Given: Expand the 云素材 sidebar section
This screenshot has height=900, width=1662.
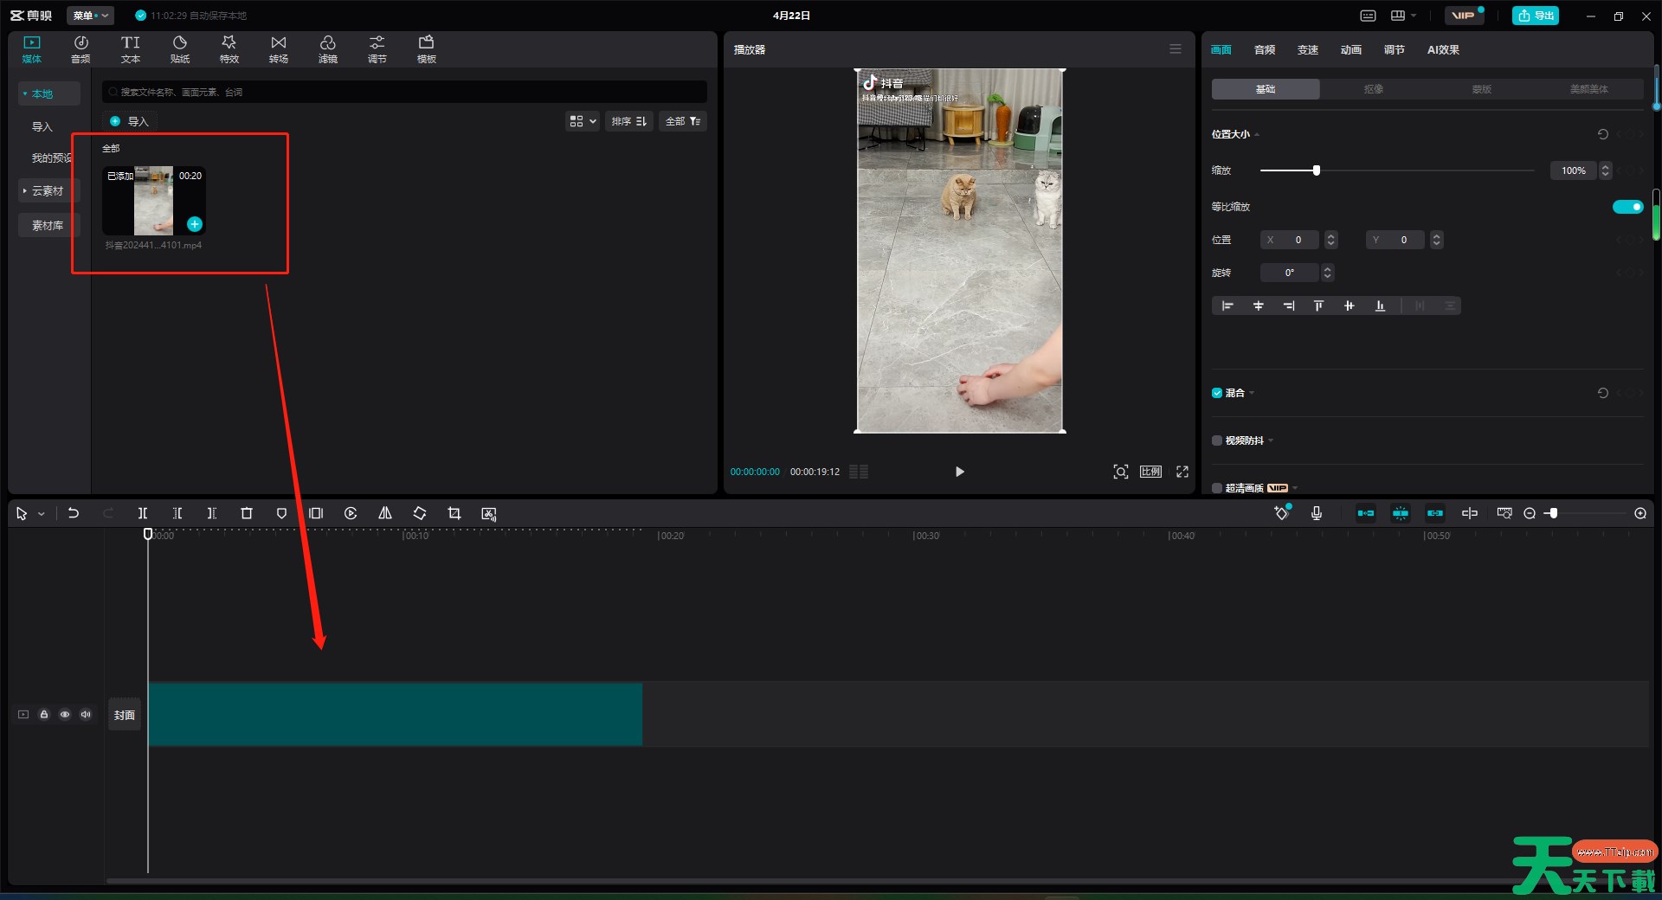Looking at the screenshot, I should (47, 191).
